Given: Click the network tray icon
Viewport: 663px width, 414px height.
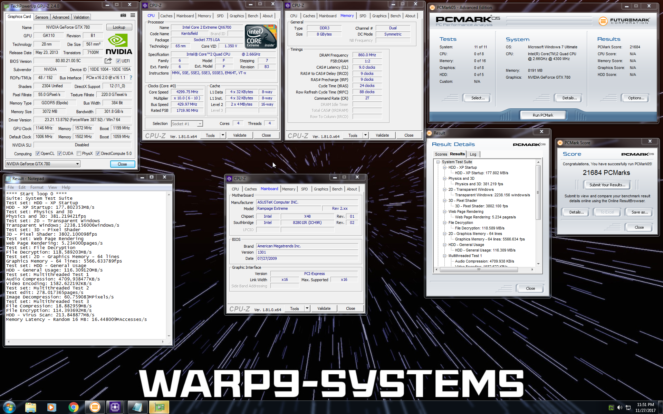Looking at the screenshot, I should coord(628,407).
